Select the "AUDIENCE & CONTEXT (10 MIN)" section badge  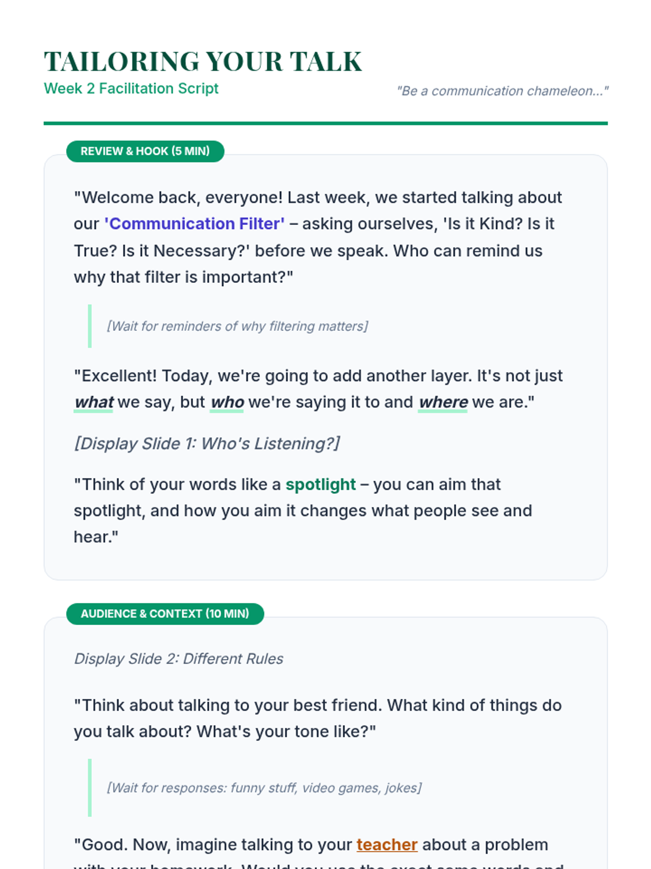[x=165, y=614]
